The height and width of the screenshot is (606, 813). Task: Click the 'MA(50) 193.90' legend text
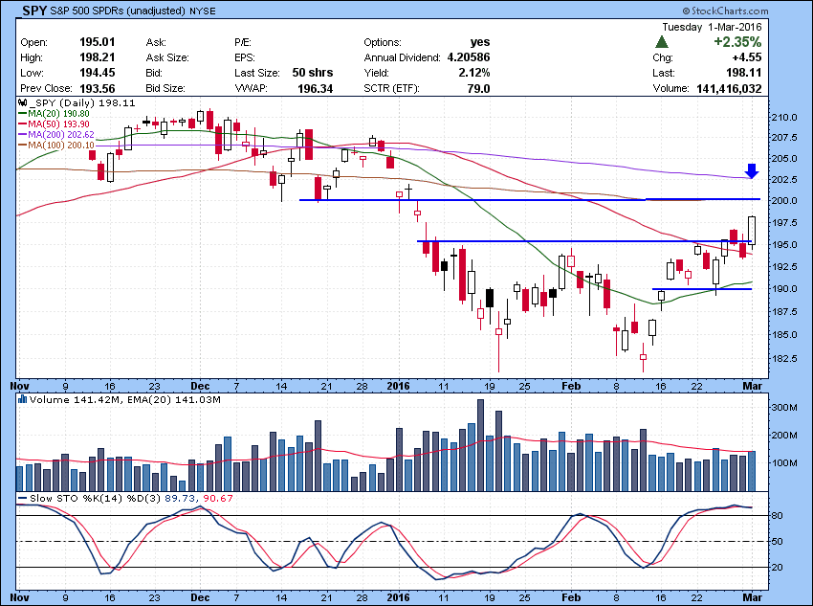pyautogui.click(x=58, y=124)
